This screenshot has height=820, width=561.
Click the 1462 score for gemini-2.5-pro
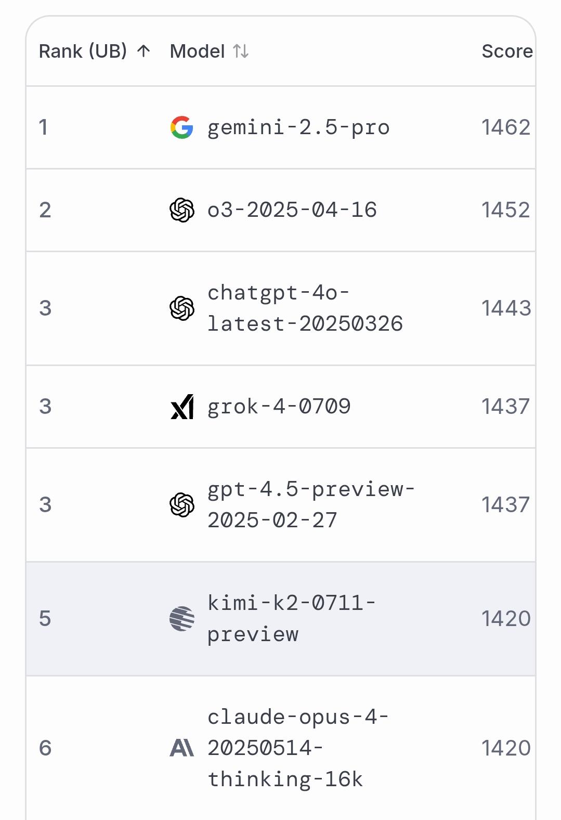[x=505, y=127]
